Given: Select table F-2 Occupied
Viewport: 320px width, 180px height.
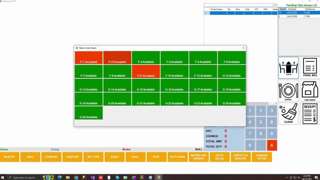Looking at the screenshot, I should [x=117, y=58].
